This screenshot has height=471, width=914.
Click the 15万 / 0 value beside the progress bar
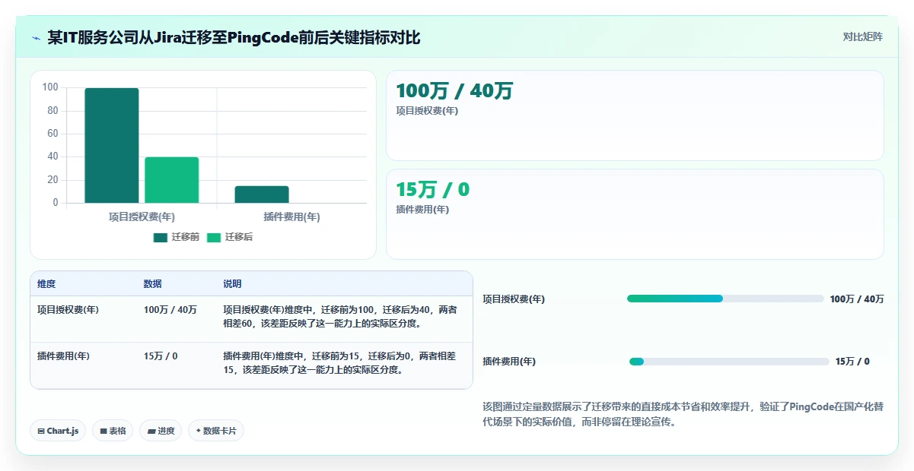click(852, 362)
